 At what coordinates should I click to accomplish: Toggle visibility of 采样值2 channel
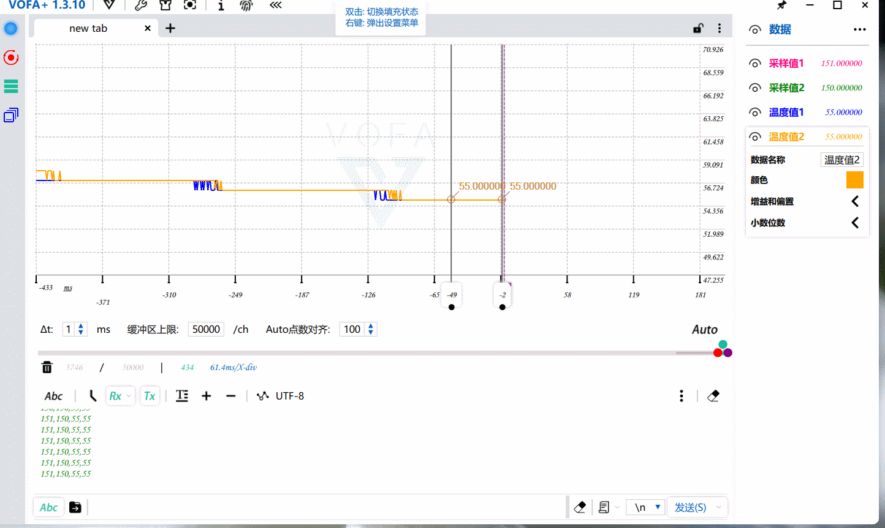(755, 88)
